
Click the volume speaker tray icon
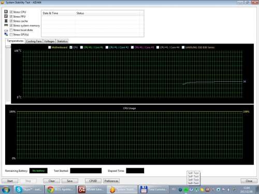pyautogui.click(x=228, y=190)
